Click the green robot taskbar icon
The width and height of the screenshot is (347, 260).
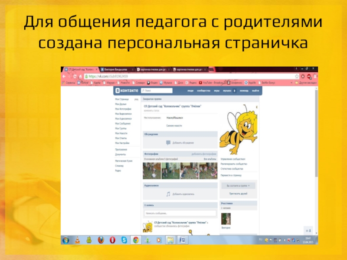(x=89, y=240)
